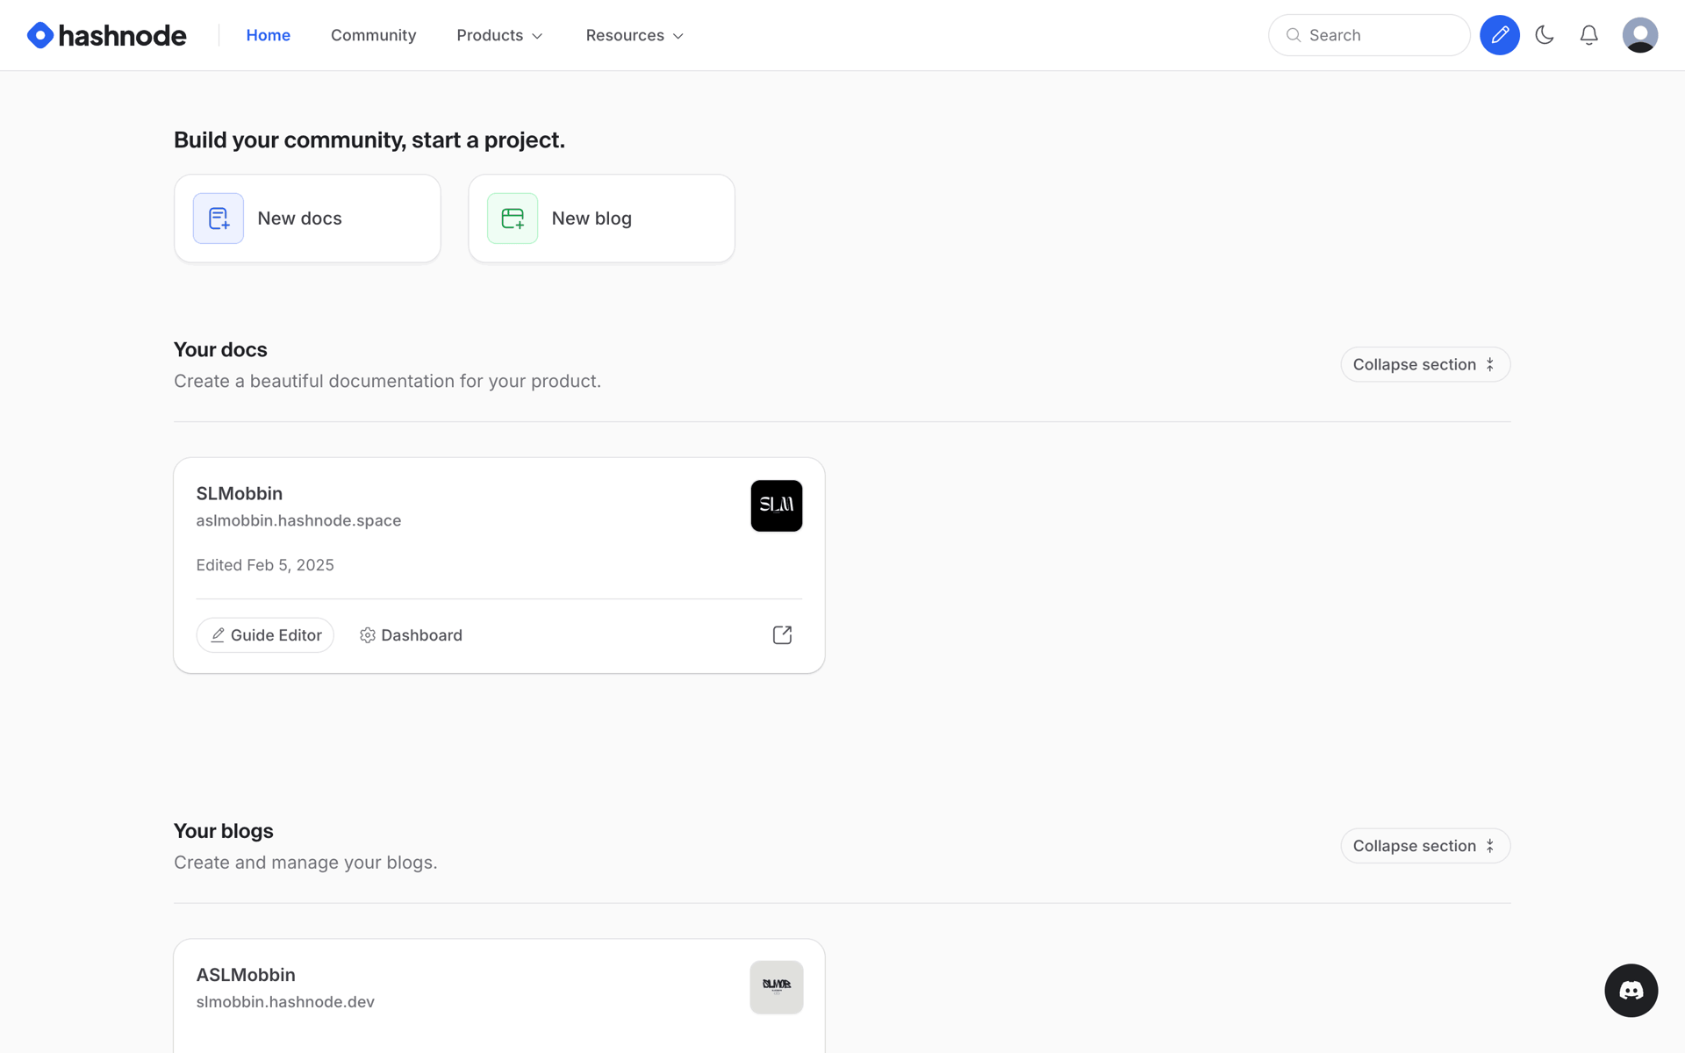Click the Your docs heading
The width and height of the screenshot is (1685, 1053).
tap(220, 349)
